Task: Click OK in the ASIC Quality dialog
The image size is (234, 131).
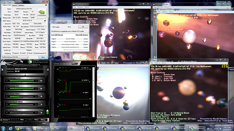Action: point(83,27)
